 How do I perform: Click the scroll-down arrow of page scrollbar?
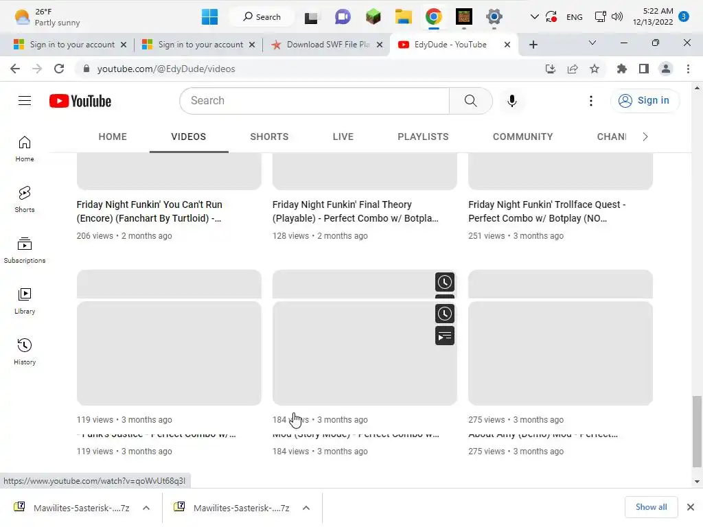[x=697, y=482]
